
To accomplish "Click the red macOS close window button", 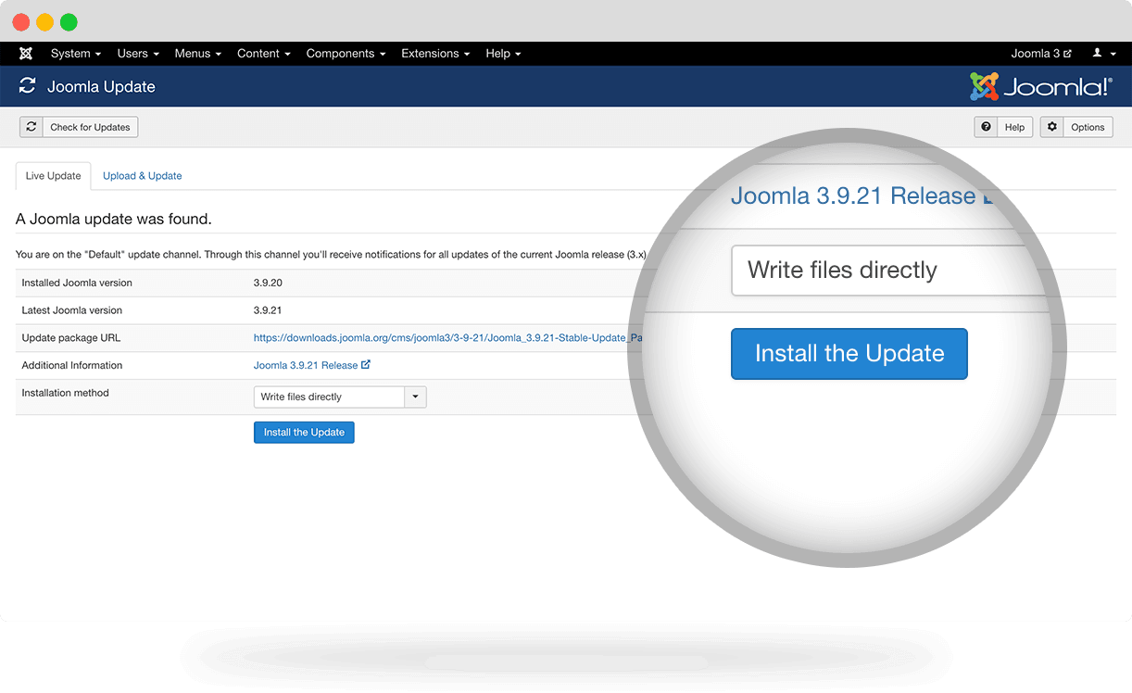I will coord(20,22).
